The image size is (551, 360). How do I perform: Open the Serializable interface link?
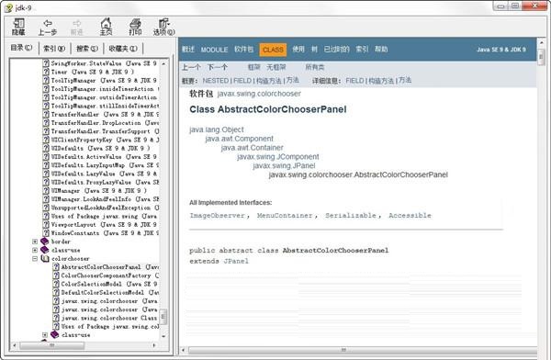(x=351, y=216)
